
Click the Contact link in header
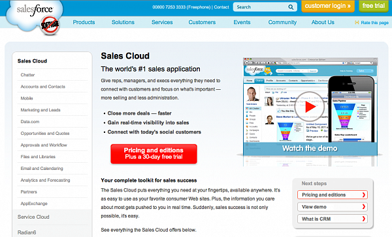(x=221, y=7)
